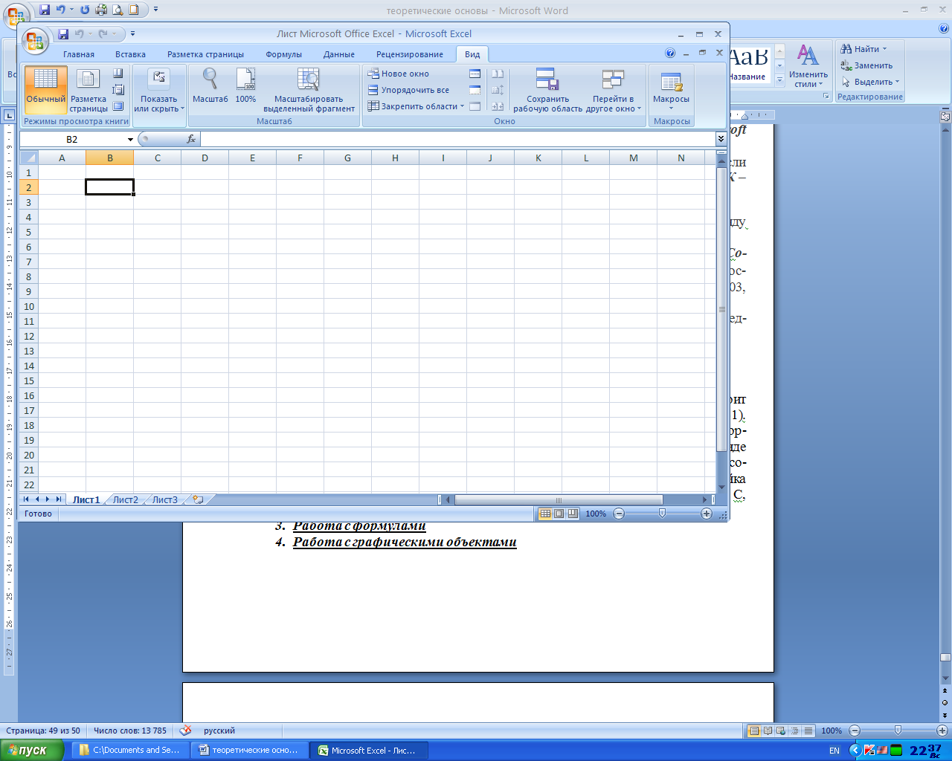952x761 pixels.
Task: Switch to sheet Лист3
Action: (164, 500)
